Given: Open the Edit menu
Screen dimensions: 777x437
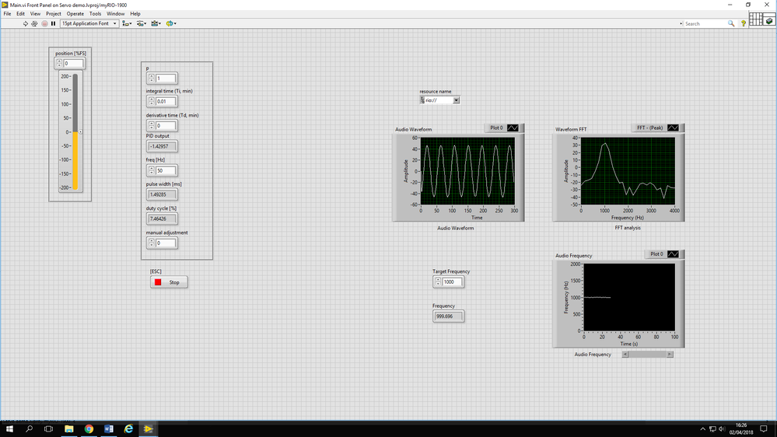Looking at the screenshot, I should (x=20, y=14).
